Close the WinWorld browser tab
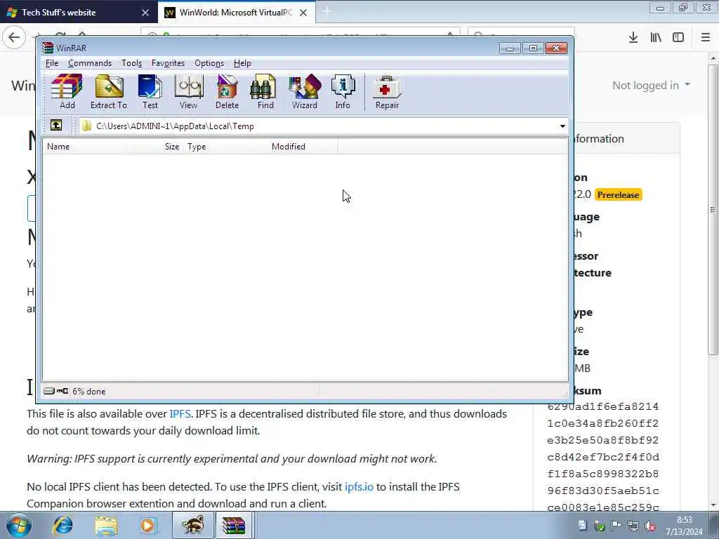 (x=303, y=13)
